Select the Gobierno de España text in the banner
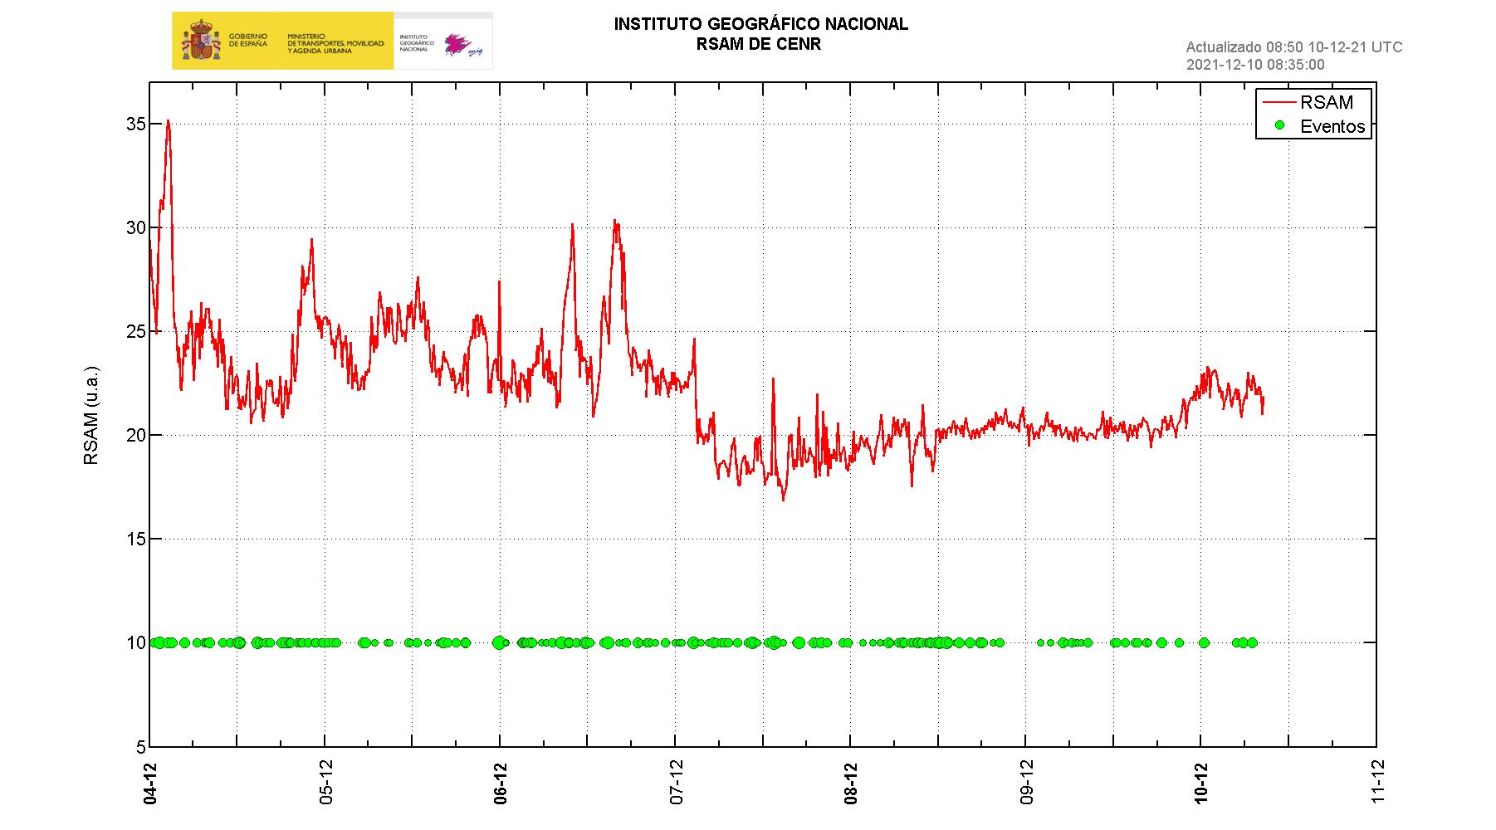This screenshot has height=830, width=1496. tap(247, 40)
